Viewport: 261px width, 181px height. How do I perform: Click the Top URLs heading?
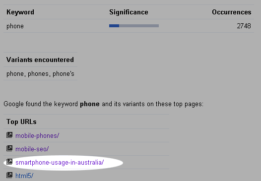tap(21, 122)
